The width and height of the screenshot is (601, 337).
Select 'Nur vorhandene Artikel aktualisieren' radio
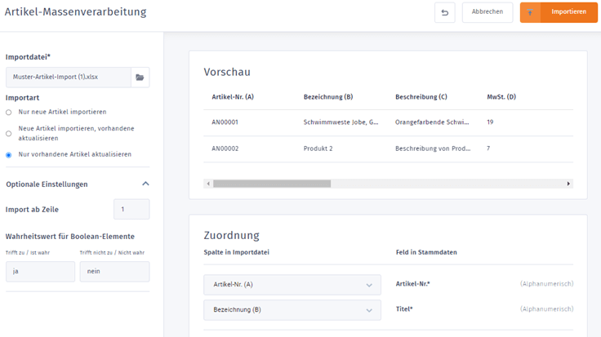pyautogui.click(x=8, y=155)
